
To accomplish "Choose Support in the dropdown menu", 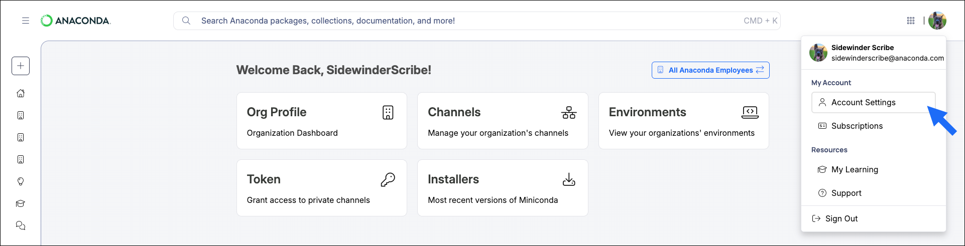I will (x=874, y=193).
